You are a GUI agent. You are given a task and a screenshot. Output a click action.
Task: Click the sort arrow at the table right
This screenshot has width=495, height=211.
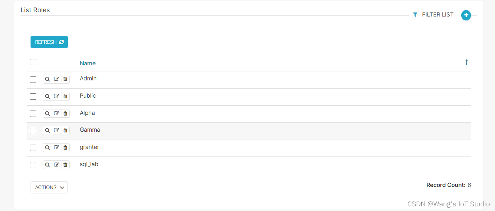(x=466, y=62)
